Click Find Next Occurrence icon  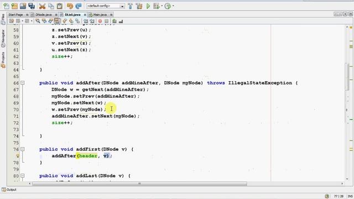(50, 21)
